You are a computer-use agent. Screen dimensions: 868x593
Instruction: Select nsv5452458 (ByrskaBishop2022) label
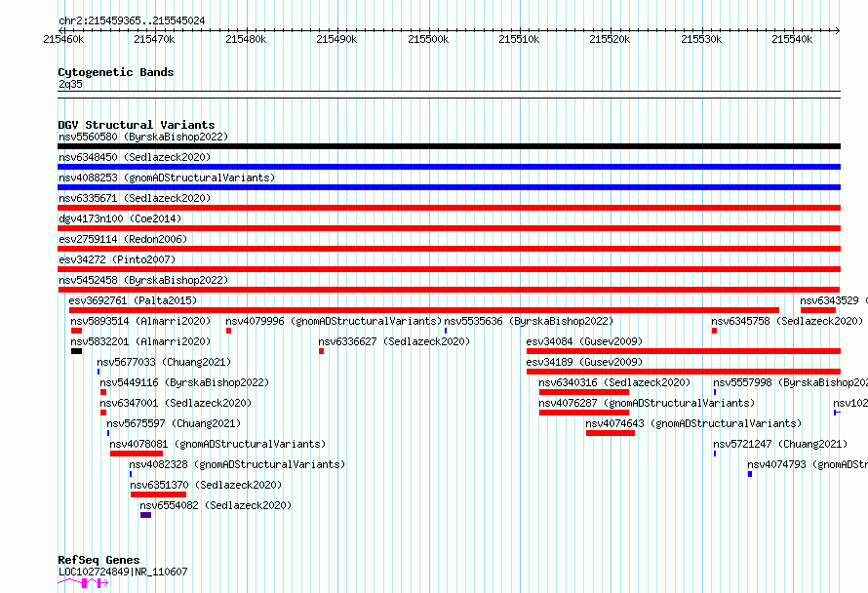pyautogui.click(x=143, y=280)
